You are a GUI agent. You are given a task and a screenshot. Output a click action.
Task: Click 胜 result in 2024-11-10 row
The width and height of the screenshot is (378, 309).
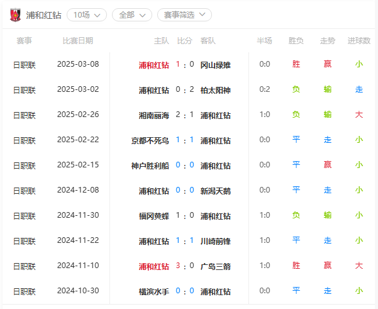(x=296, y=266)
